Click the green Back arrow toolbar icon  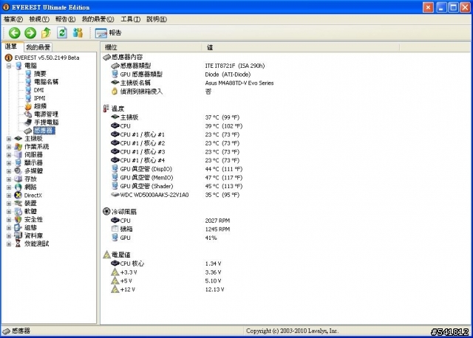click(14, 32)
